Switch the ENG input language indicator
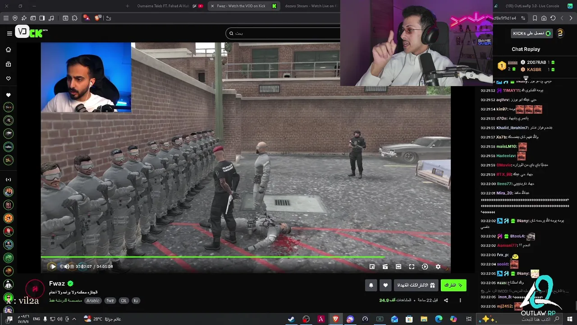The height and width of the screenshot is (325, 577). 37,319
